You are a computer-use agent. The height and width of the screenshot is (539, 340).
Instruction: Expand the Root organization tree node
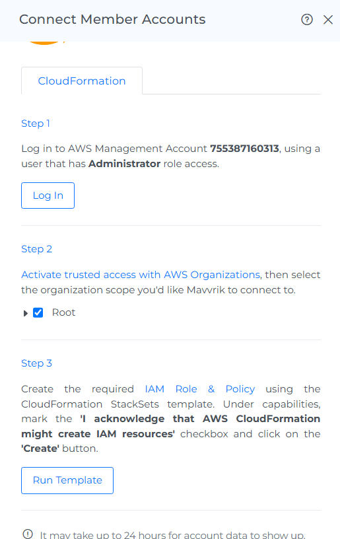(x=25, y=313)
